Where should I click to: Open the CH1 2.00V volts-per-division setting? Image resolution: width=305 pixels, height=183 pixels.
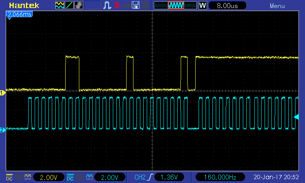click(x=49, y=177)
